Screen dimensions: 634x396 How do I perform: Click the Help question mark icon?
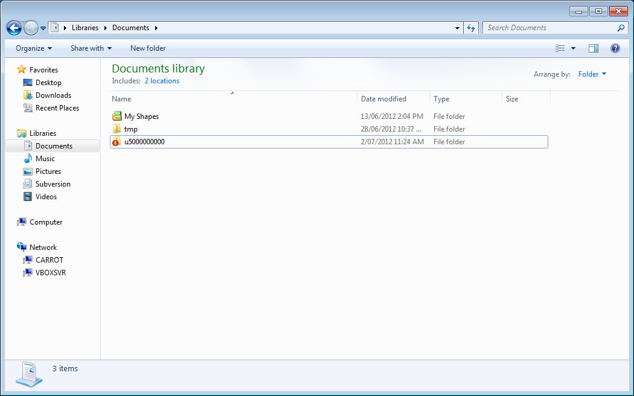pos(615,48)
